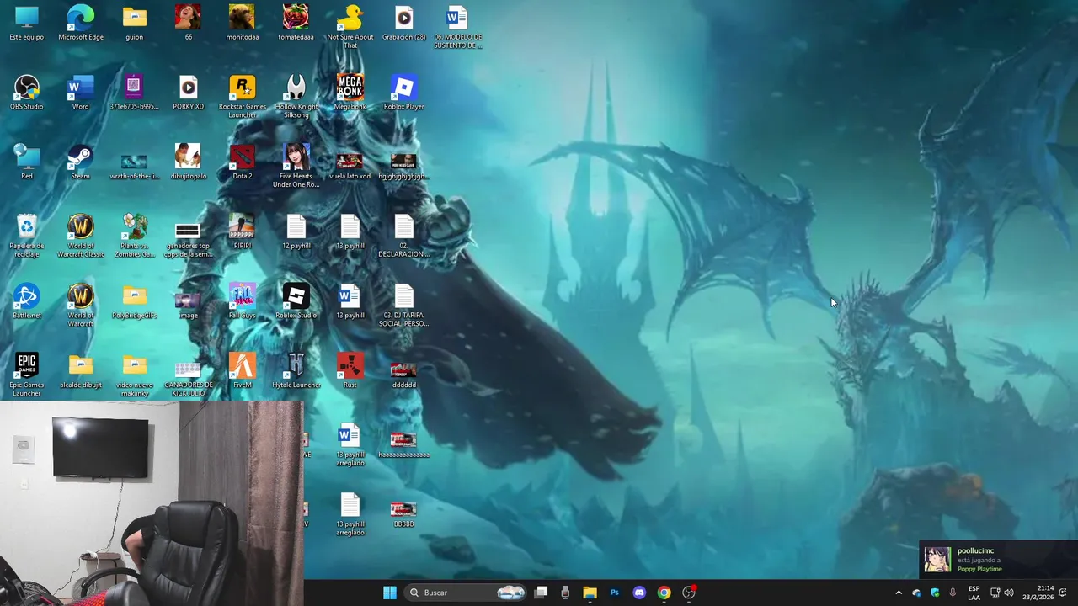Launch World of Warcraft retail shortcut
This screenshot has width=1078, height=606.
pyautogui.click(x=81, y=306)
